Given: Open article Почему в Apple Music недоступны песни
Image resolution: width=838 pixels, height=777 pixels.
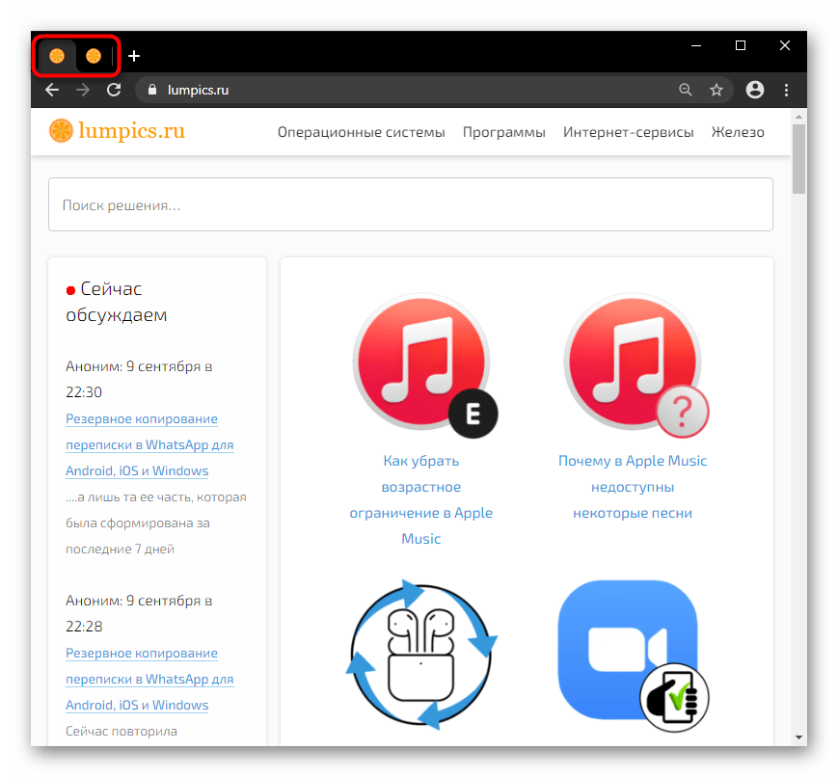Looking at the screenshot, I should click(x=633, y=487).
